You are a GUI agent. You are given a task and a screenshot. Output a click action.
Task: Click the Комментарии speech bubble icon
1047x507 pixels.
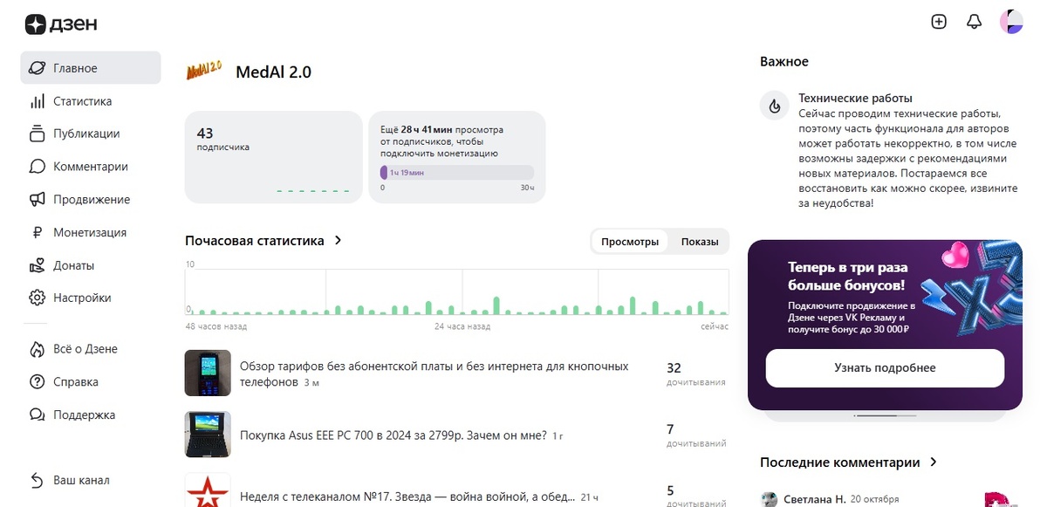click(37, 167)
